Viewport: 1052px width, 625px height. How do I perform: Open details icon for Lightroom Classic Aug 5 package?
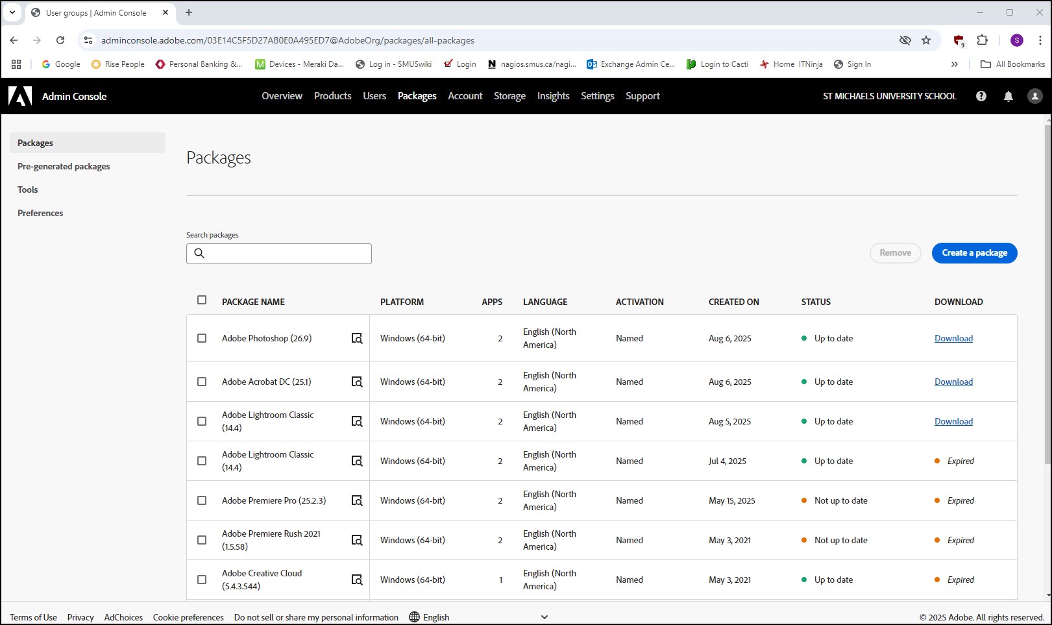point(357,421)
